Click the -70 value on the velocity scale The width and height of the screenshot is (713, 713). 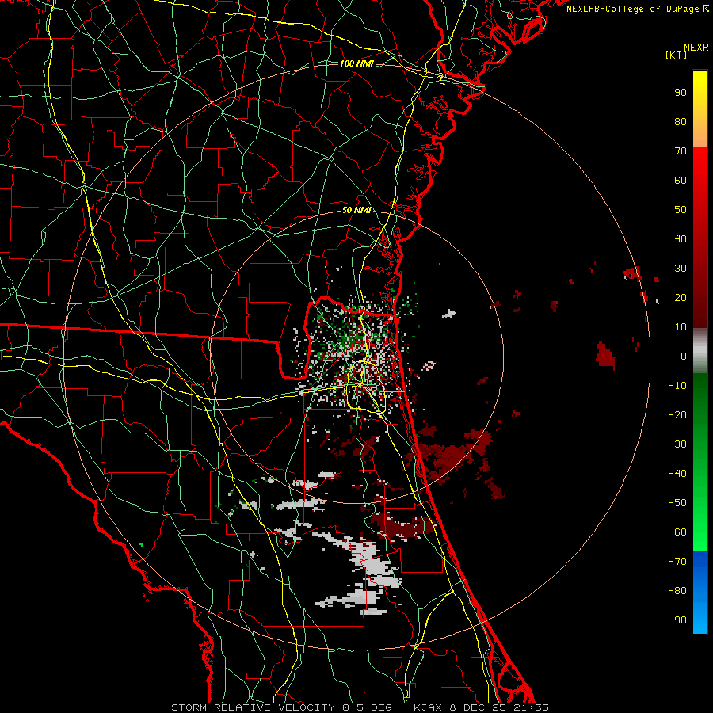[677, 562]
